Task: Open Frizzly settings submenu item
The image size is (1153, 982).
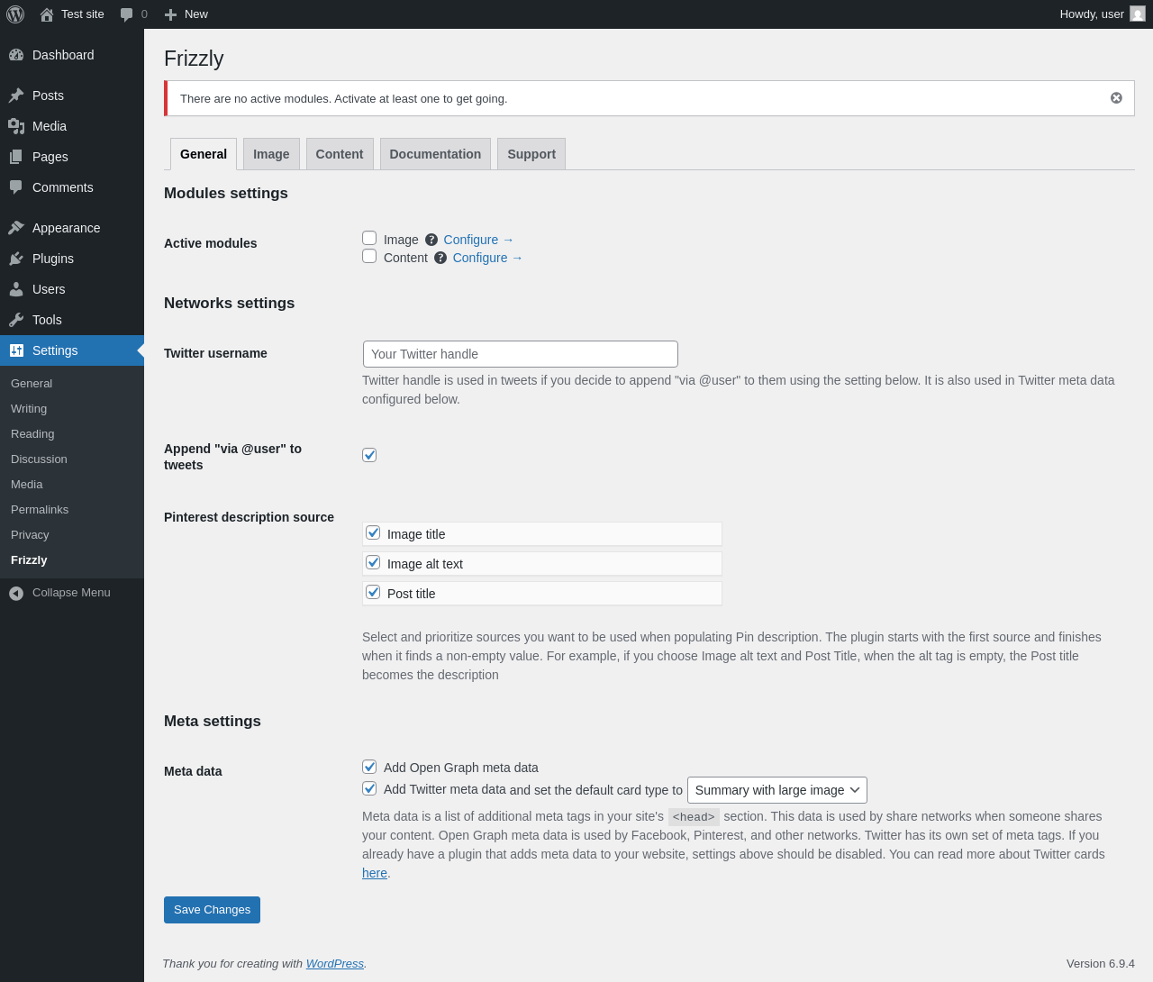Action: 29,560
